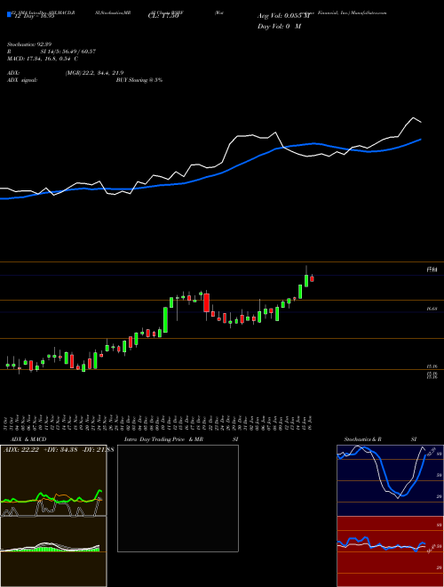Click the 'Avg Vol: 0.055 M' value
The width and height of the screenshot is (444, 587).
pos(283,16)
